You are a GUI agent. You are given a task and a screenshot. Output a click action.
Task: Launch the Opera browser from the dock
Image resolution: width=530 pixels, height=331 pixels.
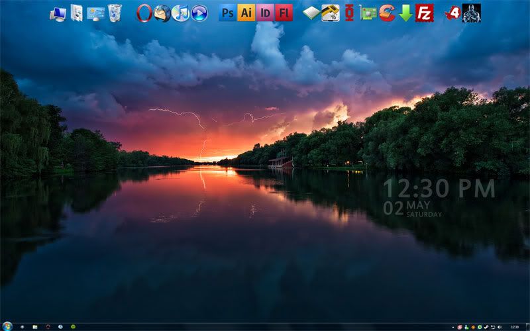144,13
